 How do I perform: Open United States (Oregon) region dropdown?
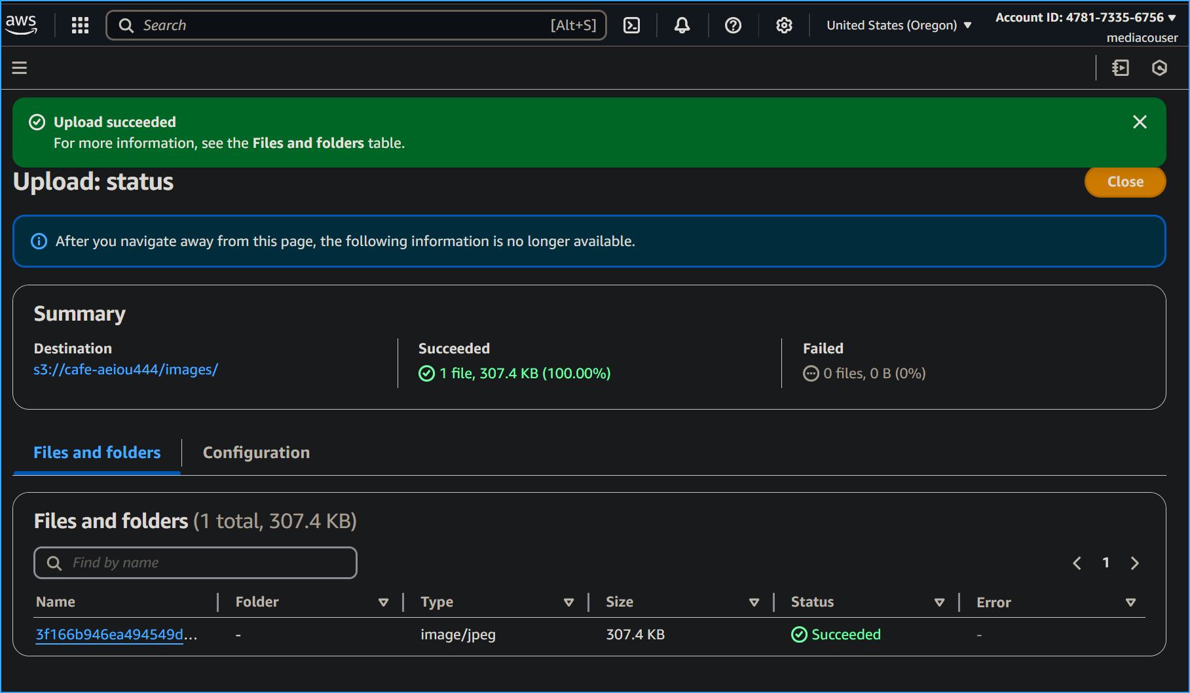pos(899,26)
